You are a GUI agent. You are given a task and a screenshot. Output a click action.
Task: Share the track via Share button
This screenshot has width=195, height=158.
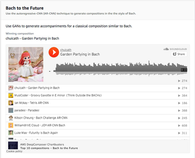click(179, 54)
